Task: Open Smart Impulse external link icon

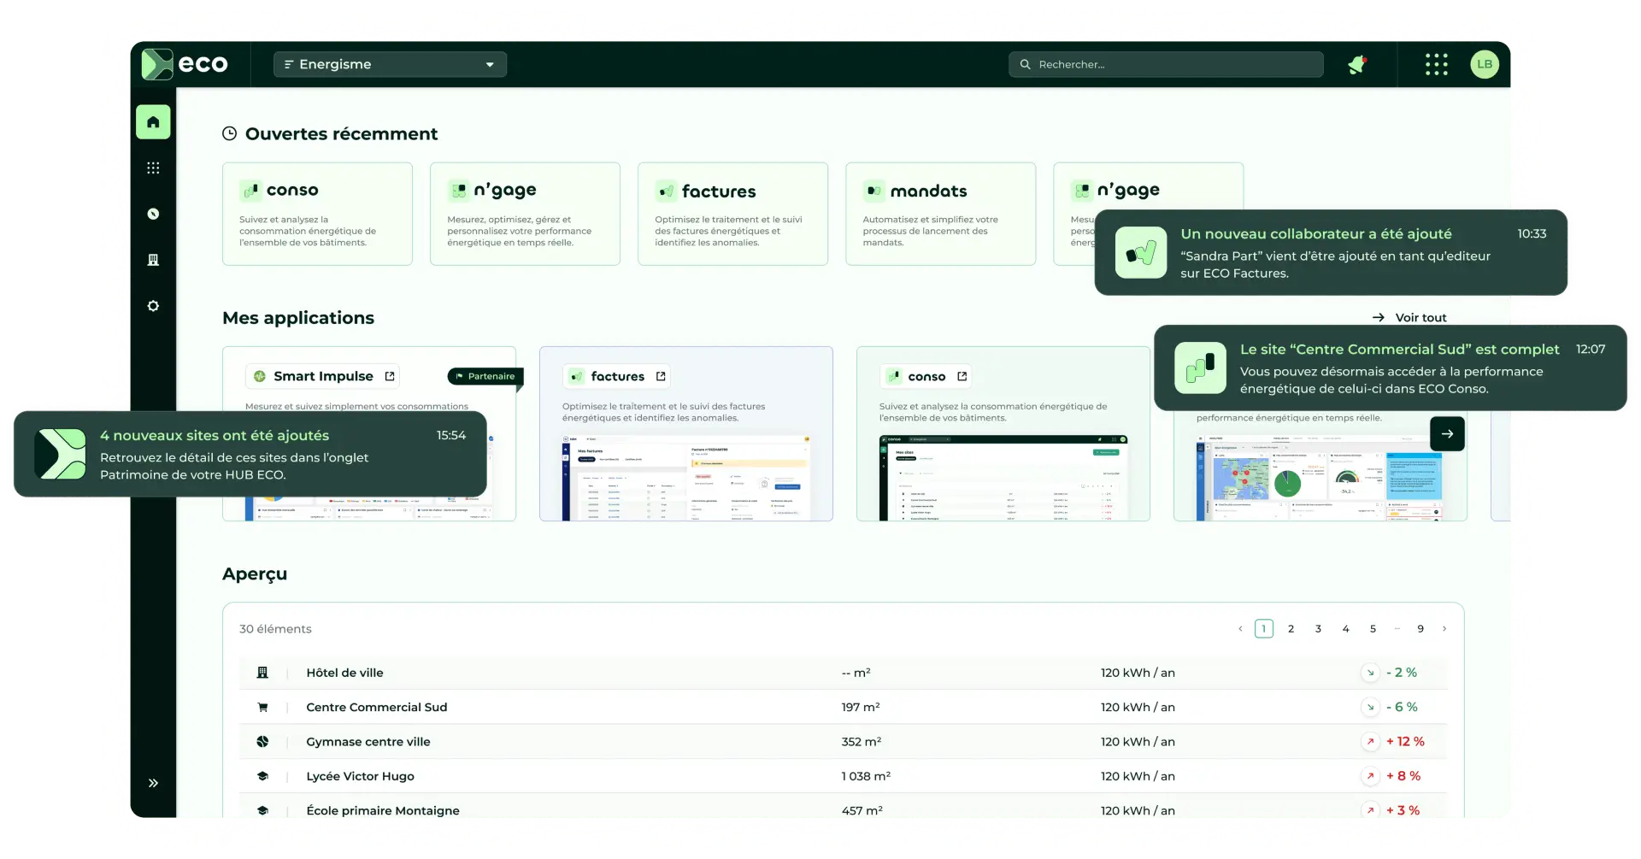Action: [390, 376]
